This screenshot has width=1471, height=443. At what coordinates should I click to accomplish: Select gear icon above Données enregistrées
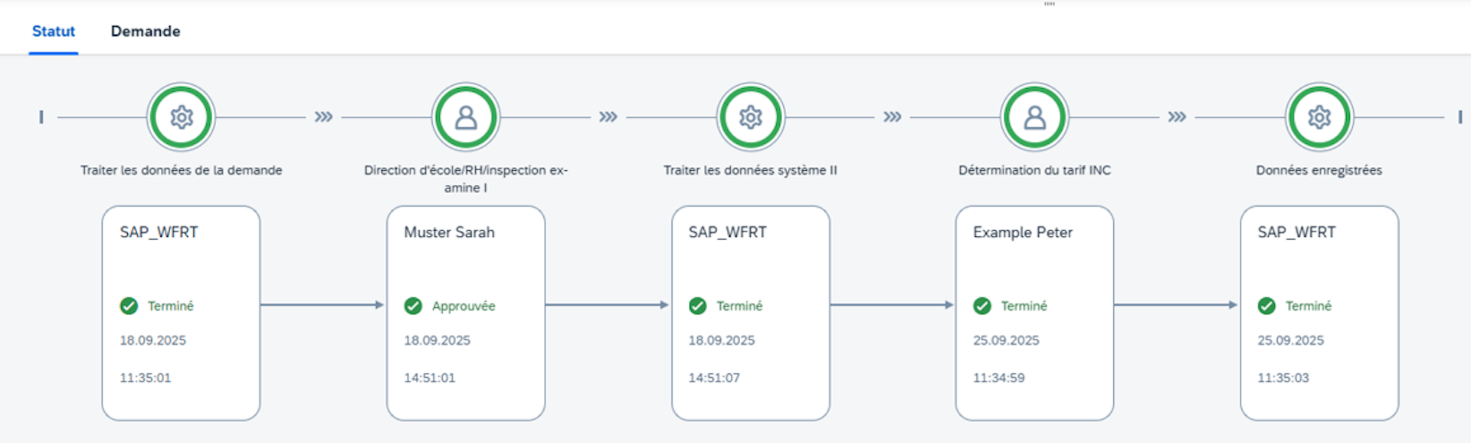click(1319, 117)
